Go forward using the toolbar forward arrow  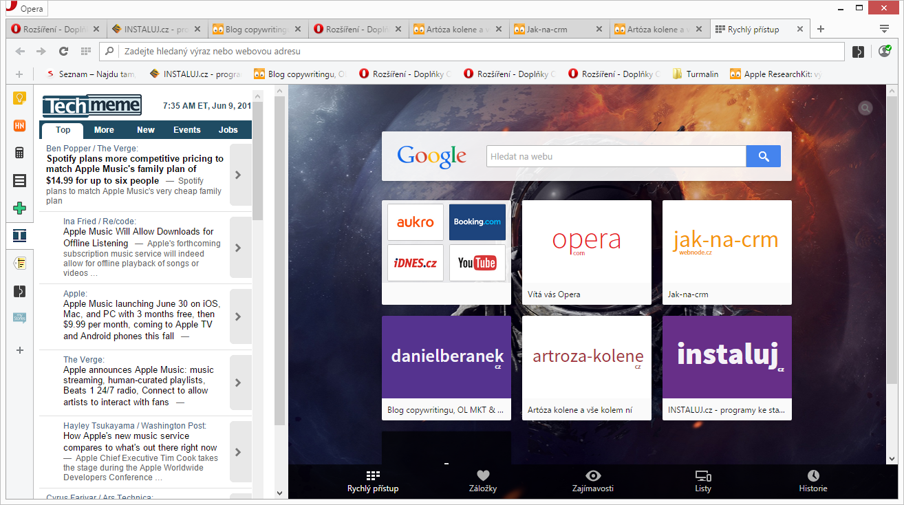pyautogui.click(x=41, y=52)
